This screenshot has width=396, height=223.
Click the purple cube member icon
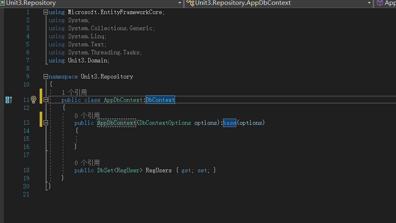click(379, 3)
